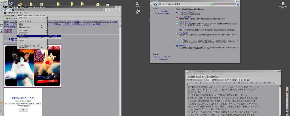290x116 pixels.
Task: Select left alignment in WordPad
Action: tap(239, 80)
